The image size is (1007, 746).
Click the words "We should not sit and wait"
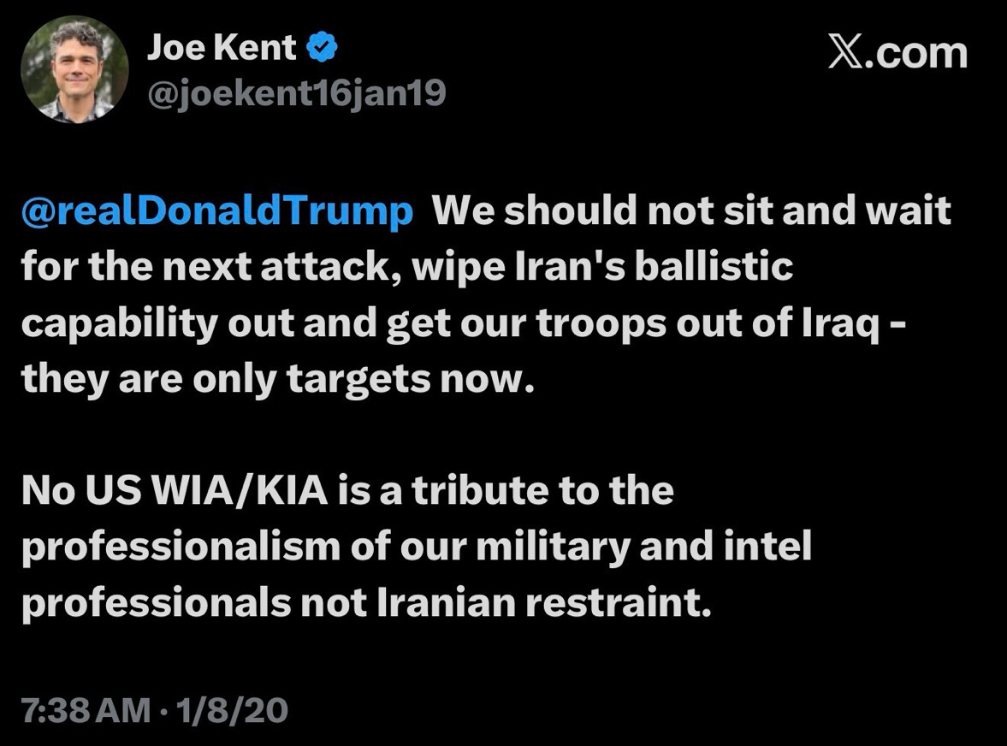click(x=691, y=211)
